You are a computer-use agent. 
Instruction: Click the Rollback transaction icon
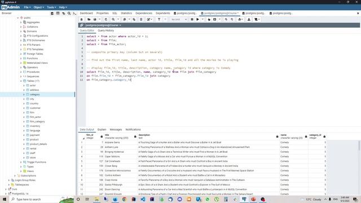coord(232,20)
